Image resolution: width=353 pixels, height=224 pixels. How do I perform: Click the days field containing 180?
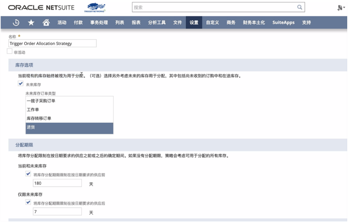coord(57,183)
